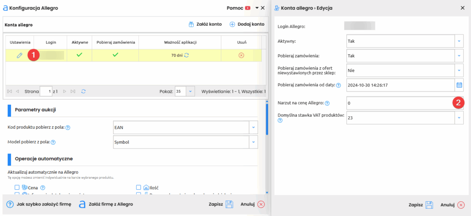
Task: Reload the accounts table using pager refresh icon
Action: (83, 91)
